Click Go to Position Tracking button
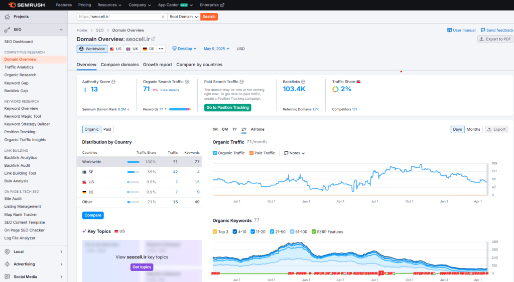The height and width of the screenshot is (282, 514). pyautogui.click(x=228, y=108)
